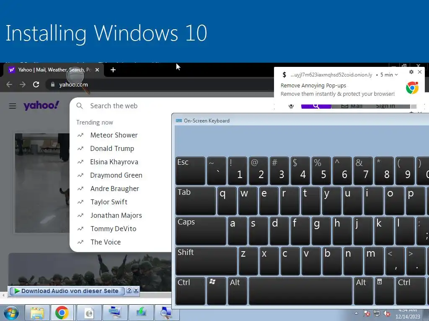Select trending Draymond Green
429x321 pixels.
point(116,175)
